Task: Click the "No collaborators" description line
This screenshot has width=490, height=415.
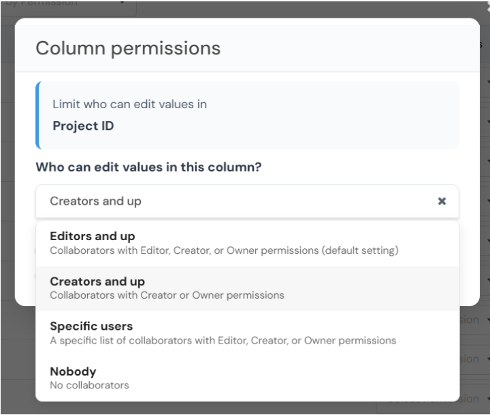Action: 89,385
